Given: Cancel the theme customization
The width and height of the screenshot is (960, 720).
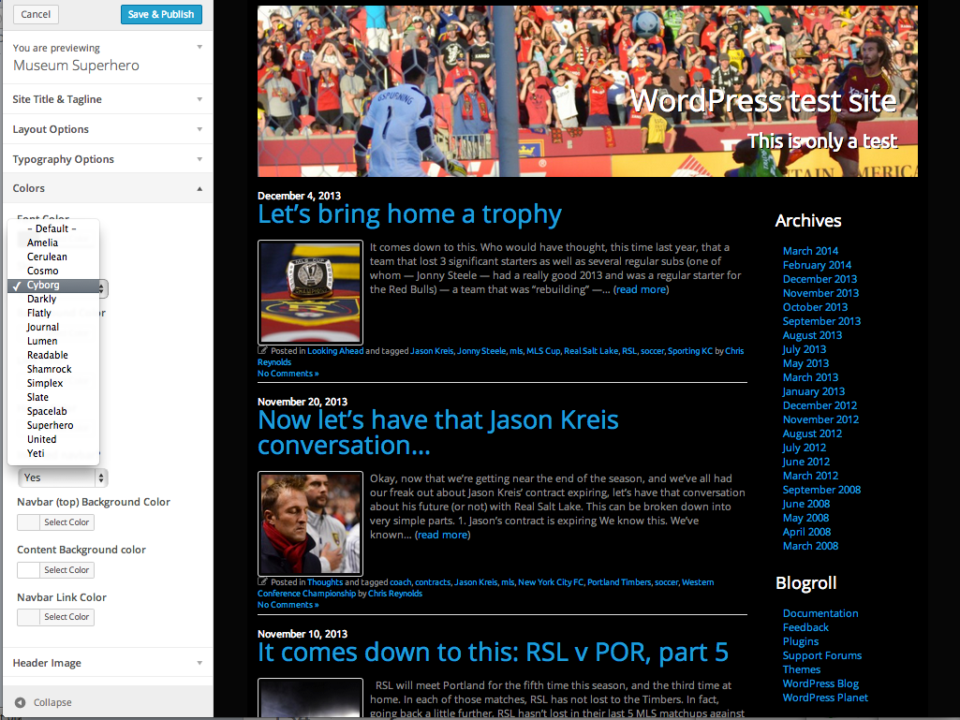Looking at the screenshot, I should [36, 14].
